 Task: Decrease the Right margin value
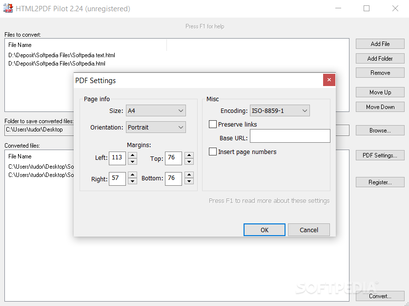click(x=132, y=181)
